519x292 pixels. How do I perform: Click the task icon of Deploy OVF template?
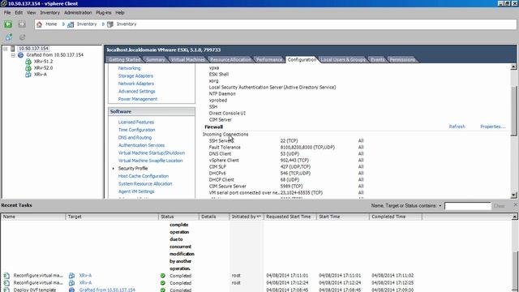(x=6, y=290)
